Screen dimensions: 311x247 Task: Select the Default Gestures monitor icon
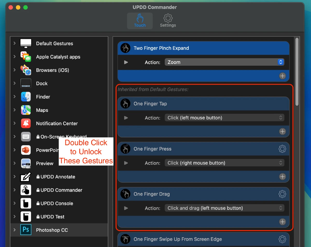click(26, 43)
